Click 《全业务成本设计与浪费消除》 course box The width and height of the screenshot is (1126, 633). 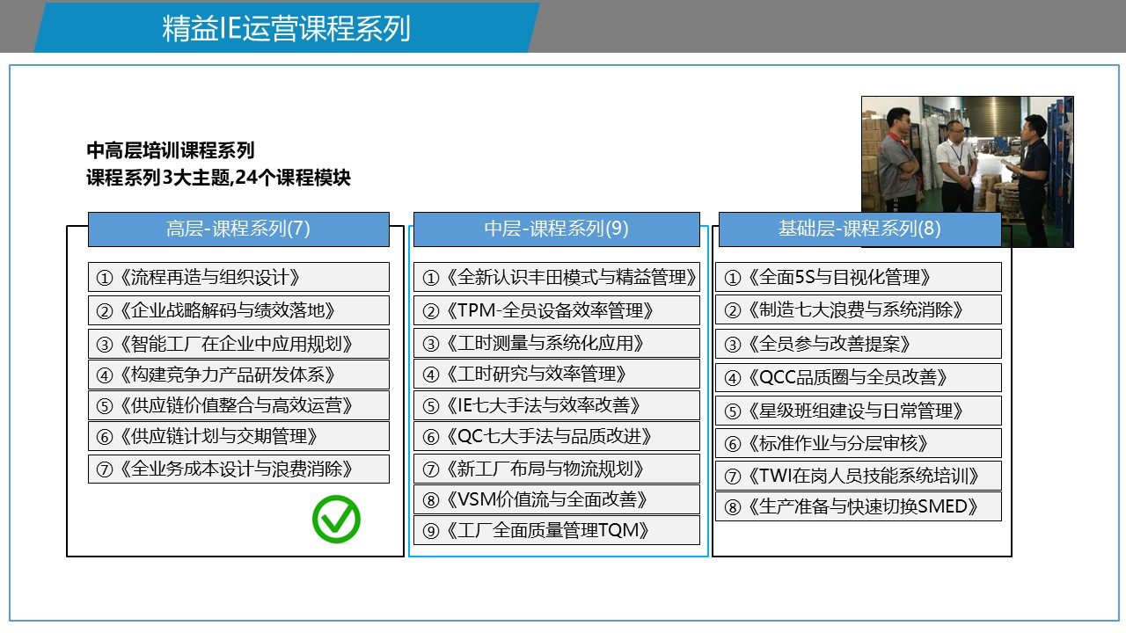tap(238, 469)
